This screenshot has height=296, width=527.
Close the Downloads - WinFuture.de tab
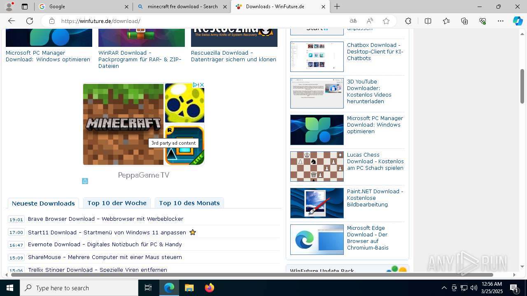pyautogui.click(x=323, y=7)
